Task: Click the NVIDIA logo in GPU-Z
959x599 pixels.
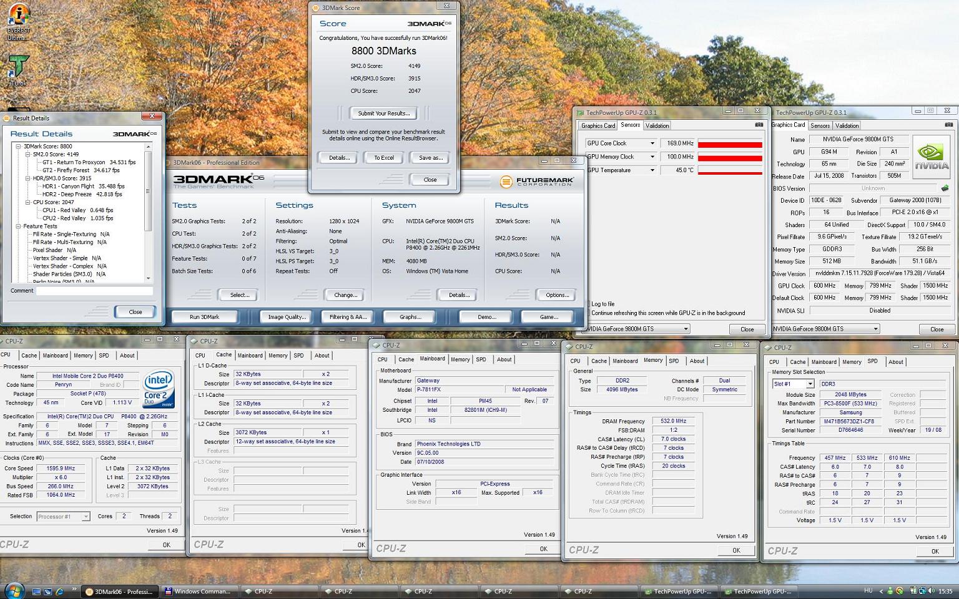Action: [x=932, y=157]
